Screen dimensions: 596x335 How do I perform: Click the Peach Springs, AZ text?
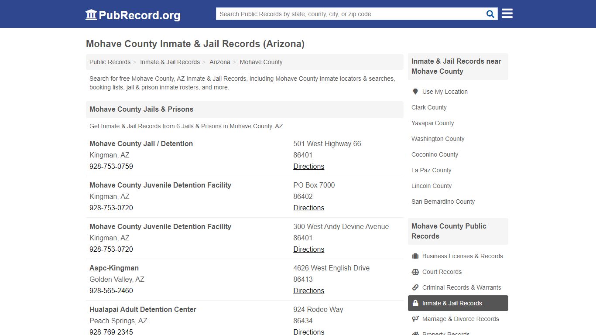[118, 321]
